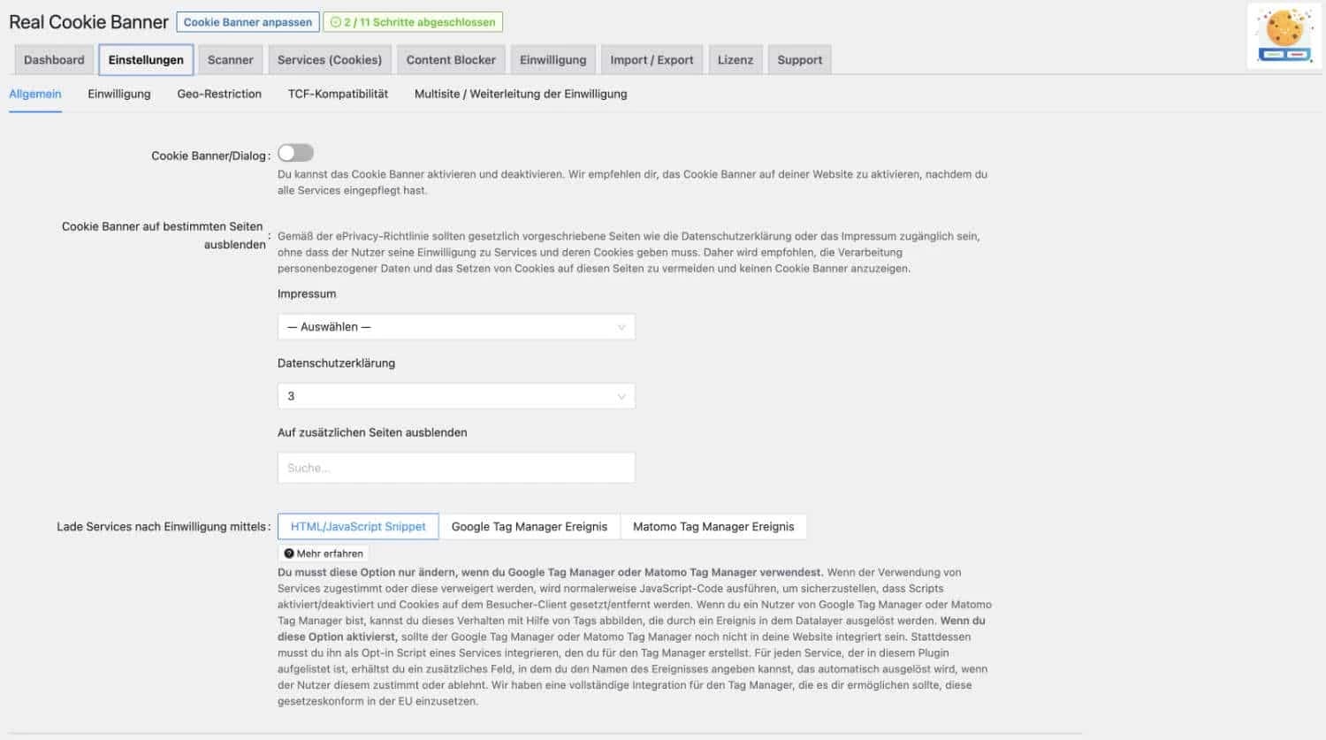Open Geo-Restriction settings sub-tab
This screenshot has width=1326, height=740.
coord(219,94)
